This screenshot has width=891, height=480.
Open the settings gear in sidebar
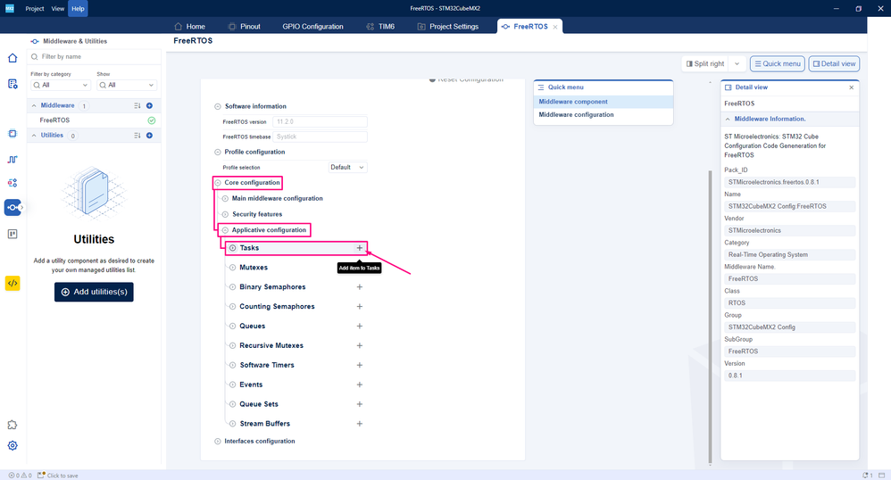pos(12,445)
